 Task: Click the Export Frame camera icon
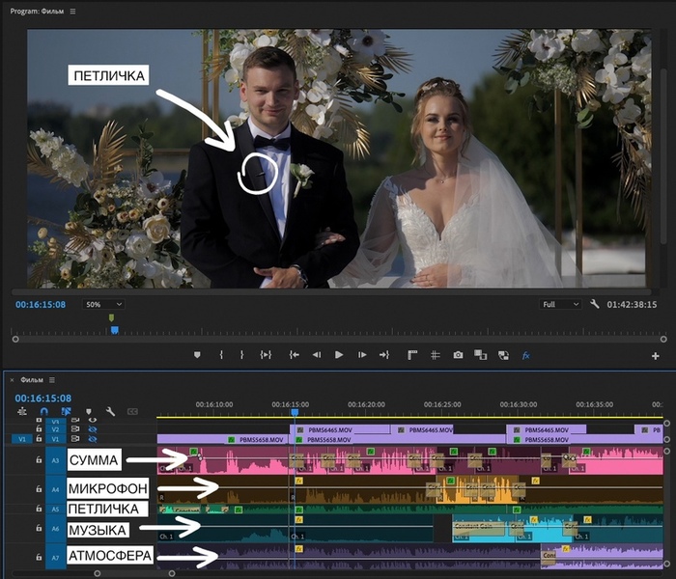(458, 355)
